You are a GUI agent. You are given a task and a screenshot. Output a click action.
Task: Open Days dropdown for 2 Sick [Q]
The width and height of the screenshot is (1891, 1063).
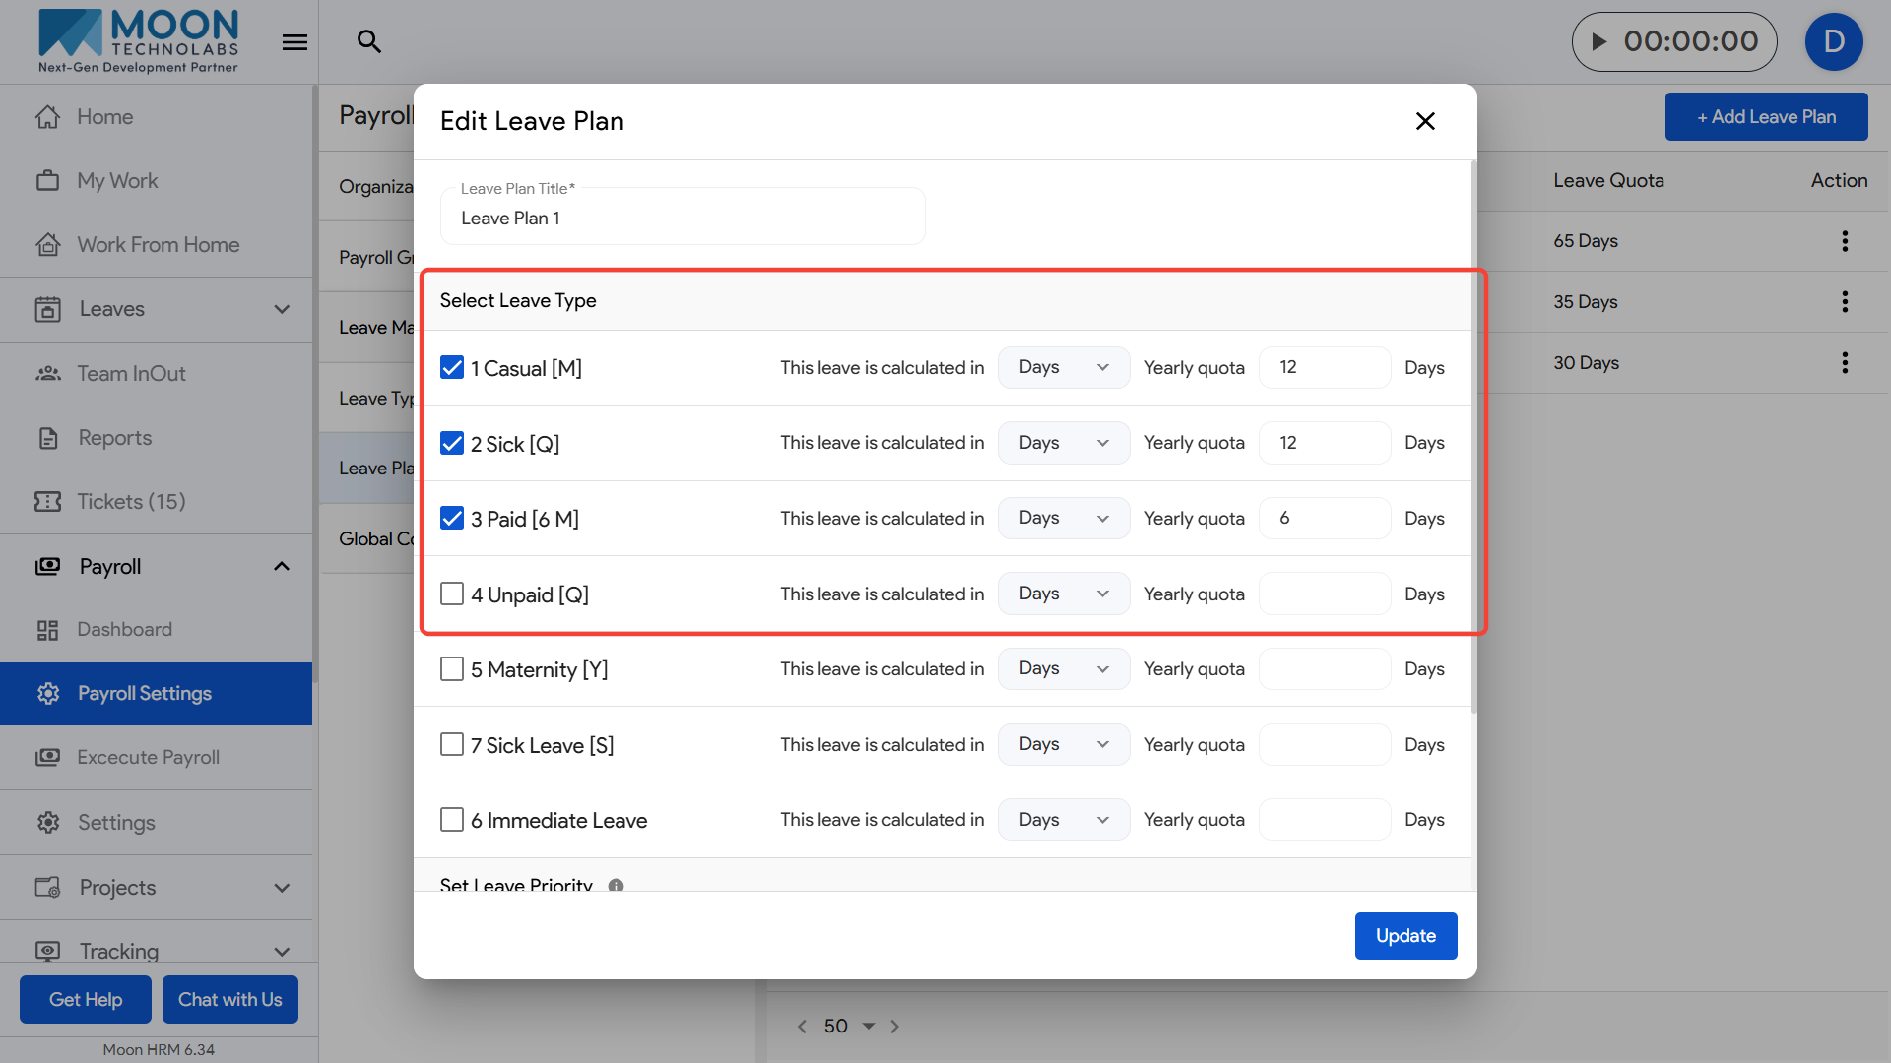pyautogui.click(x=1063, y=443)
